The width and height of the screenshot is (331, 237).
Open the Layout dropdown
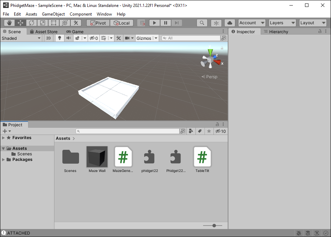[x=313, y=23]
